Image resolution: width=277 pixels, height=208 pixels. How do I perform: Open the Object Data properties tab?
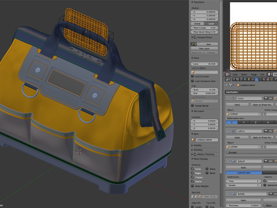point(260,79)
